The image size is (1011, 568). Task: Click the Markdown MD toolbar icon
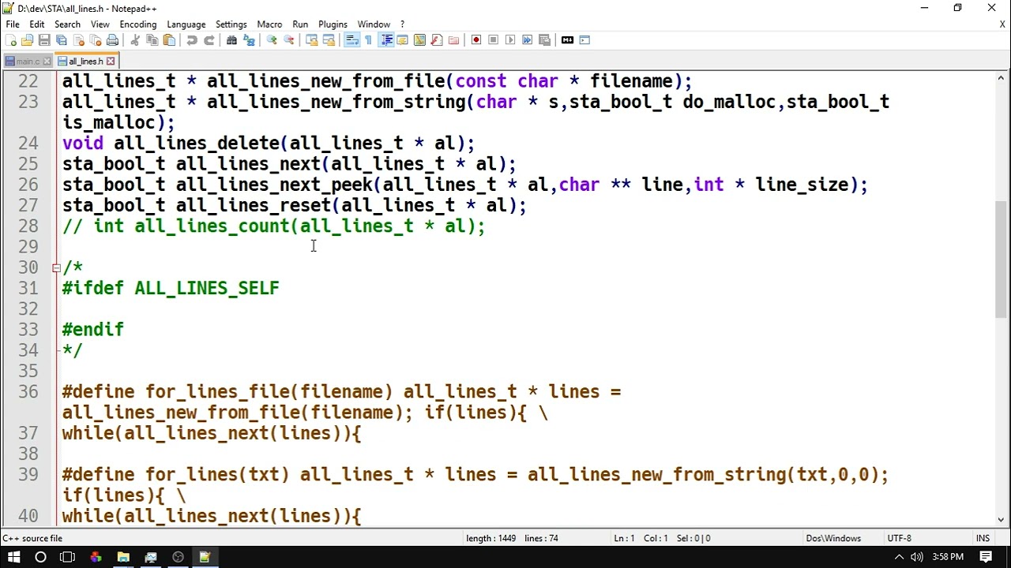click(567, 40)
